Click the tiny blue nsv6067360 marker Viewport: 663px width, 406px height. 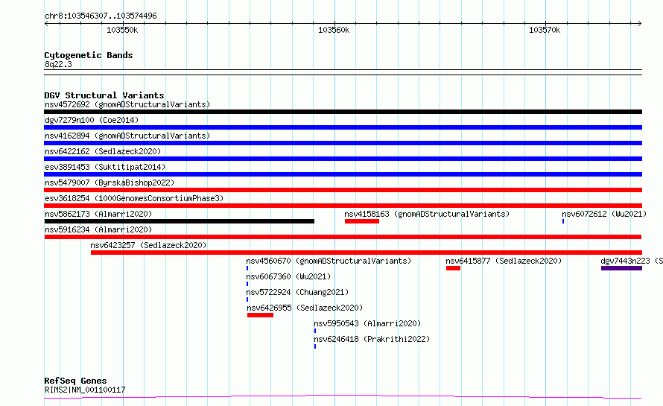247,284
